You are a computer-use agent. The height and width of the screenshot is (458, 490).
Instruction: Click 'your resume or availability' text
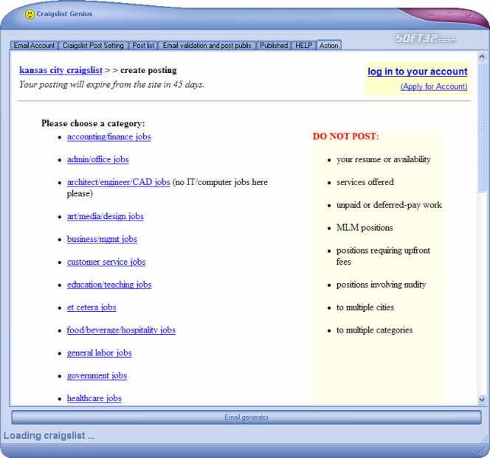[x=384, y=159]
